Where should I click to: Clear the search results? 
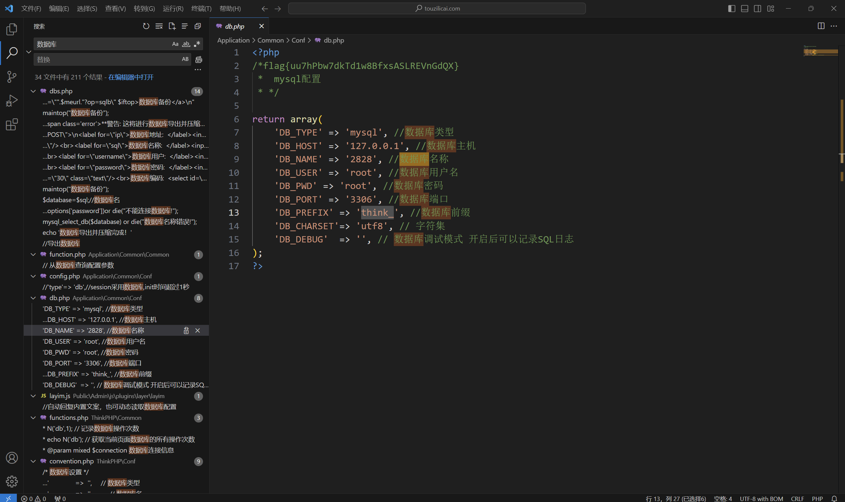point(159,26)
